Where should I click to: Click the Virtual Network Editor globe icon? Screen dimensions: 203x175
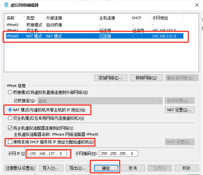6,5
